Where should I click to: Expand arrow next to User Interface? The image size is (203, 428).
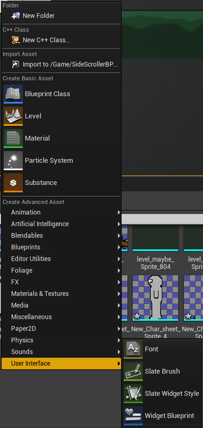119,364
